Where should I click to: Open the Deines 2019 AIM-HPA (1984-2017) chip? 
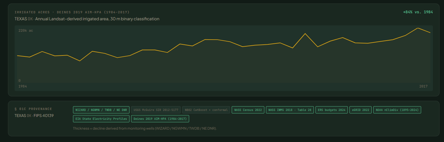coord(160,119)
